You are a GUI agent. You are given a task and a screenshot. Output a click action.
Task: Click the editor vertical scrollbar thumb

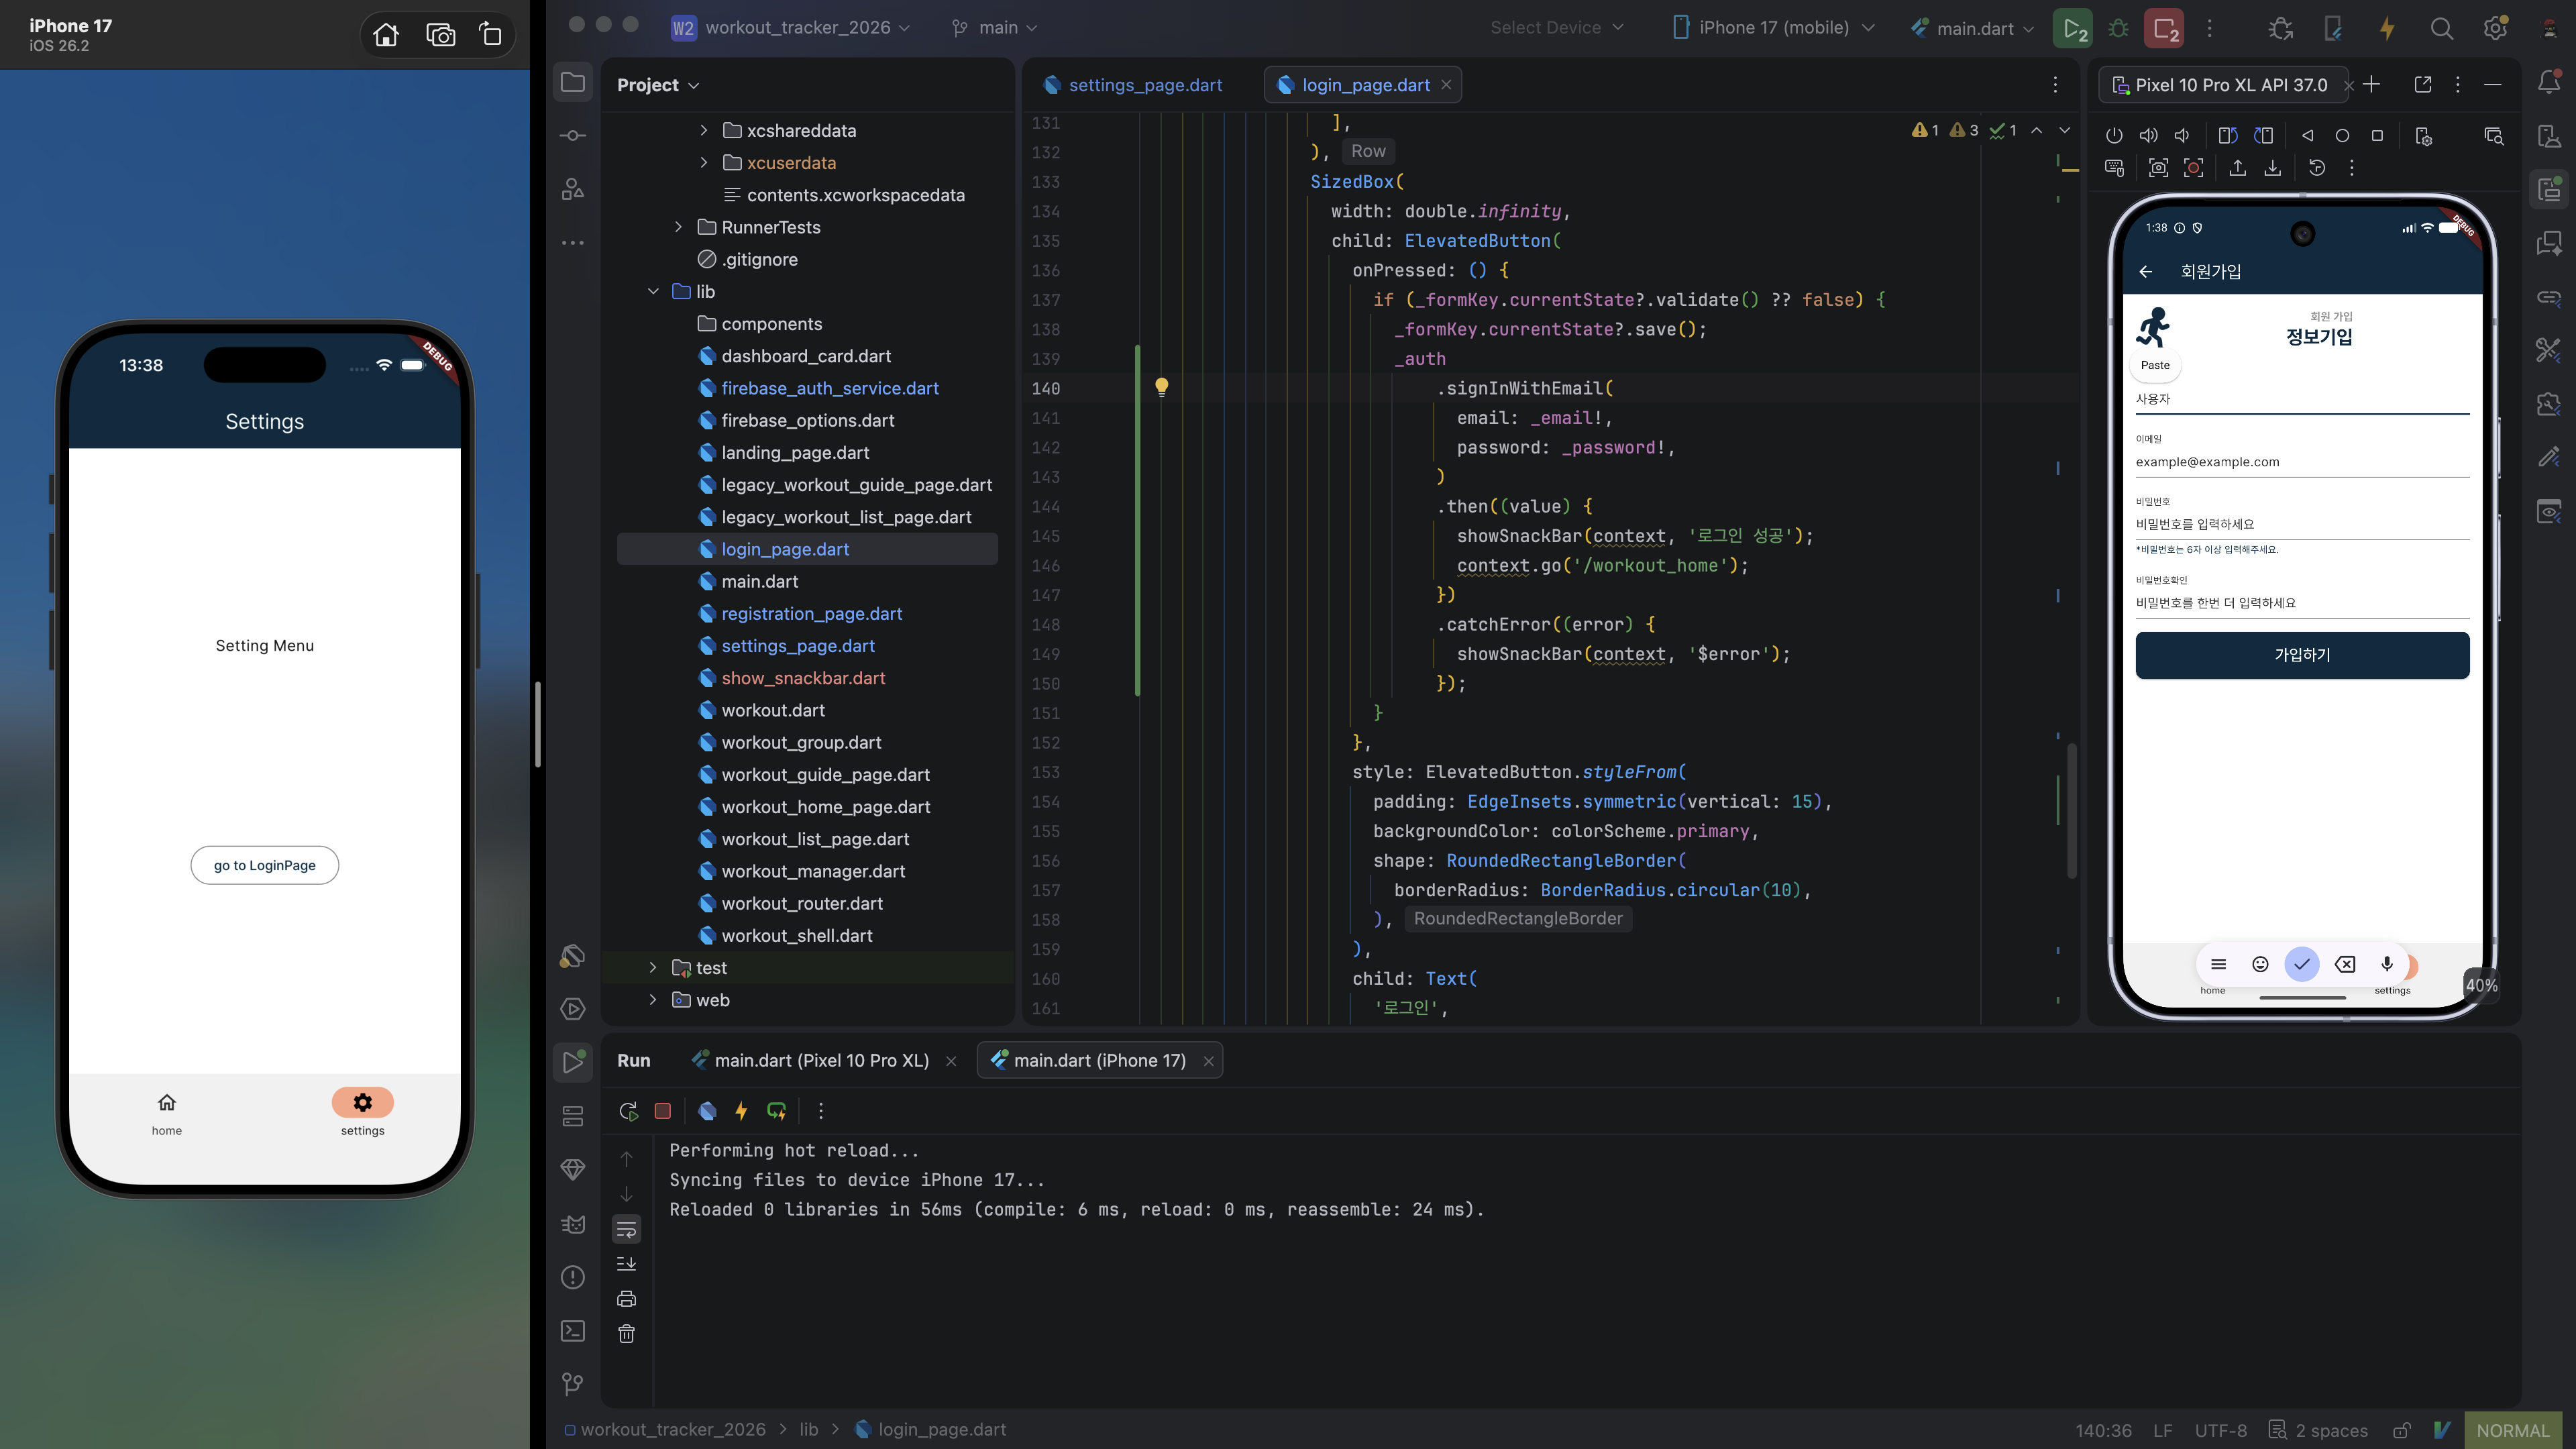(x=2072, y=810)
